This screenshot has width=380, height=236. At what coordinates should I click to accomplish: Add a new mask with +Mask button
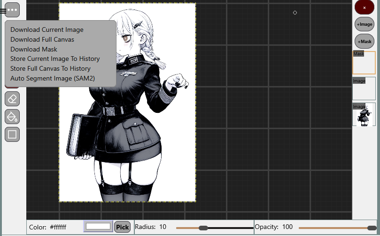tap(364, 41)
